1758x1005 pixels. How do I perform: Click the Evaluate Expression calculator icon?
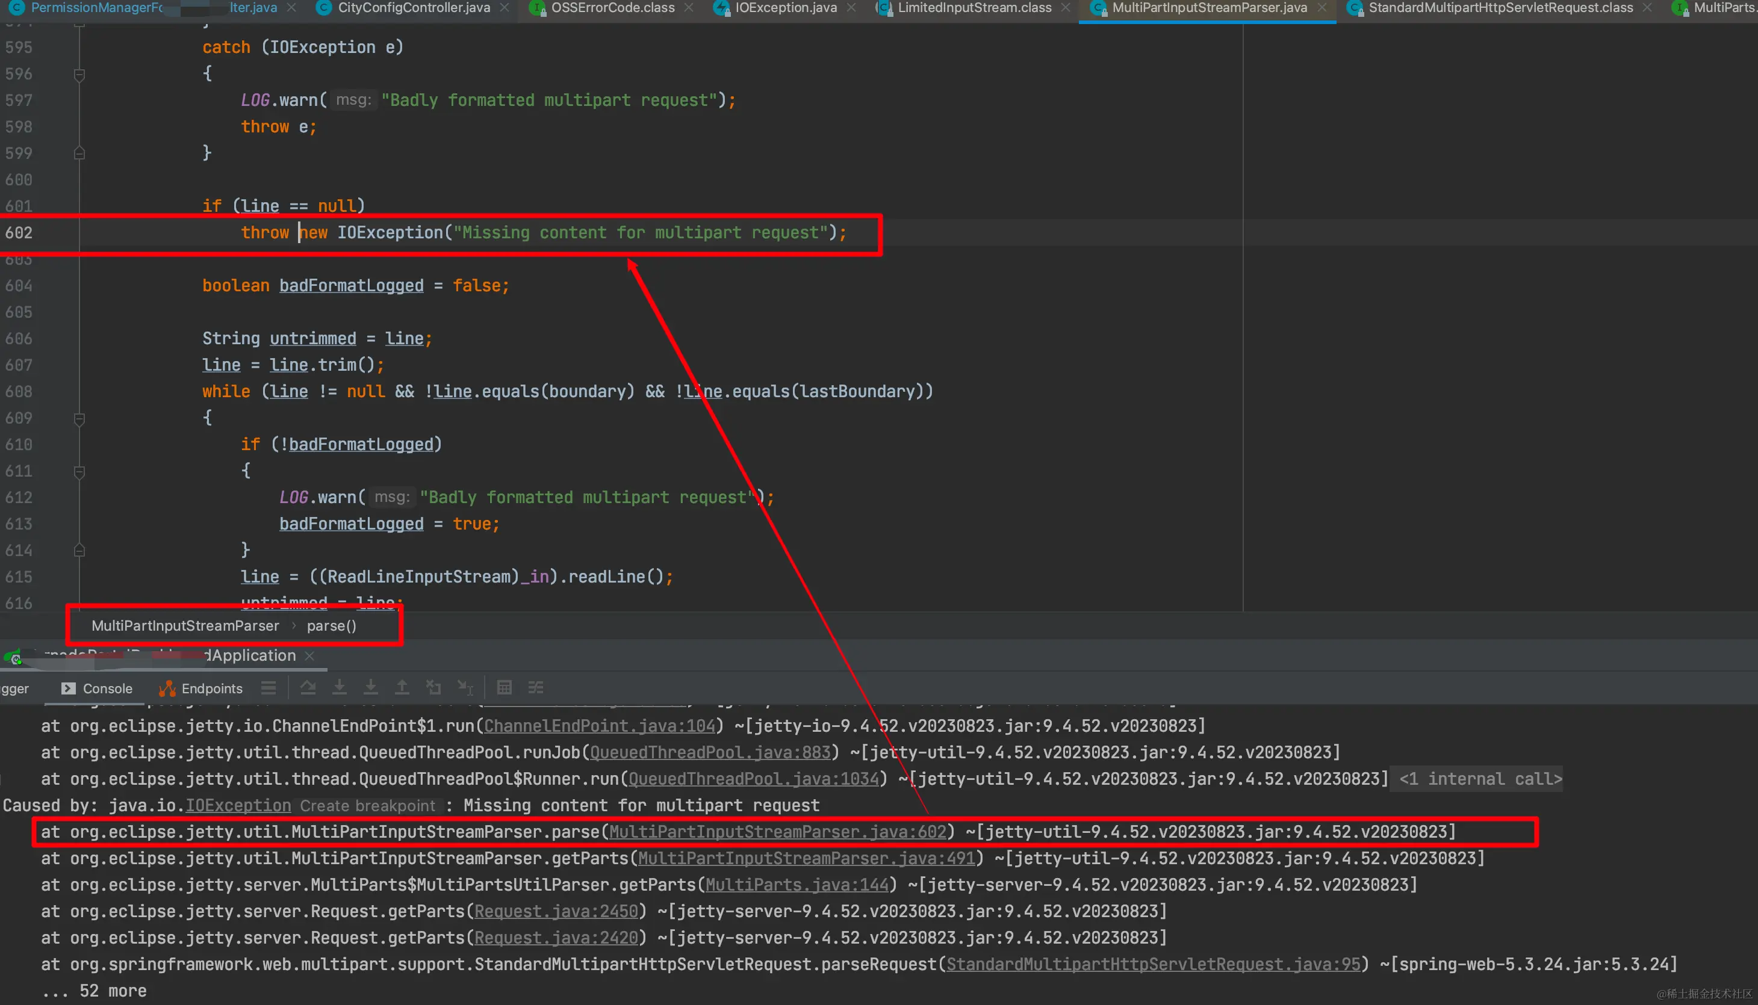click(x=504, y=687)
